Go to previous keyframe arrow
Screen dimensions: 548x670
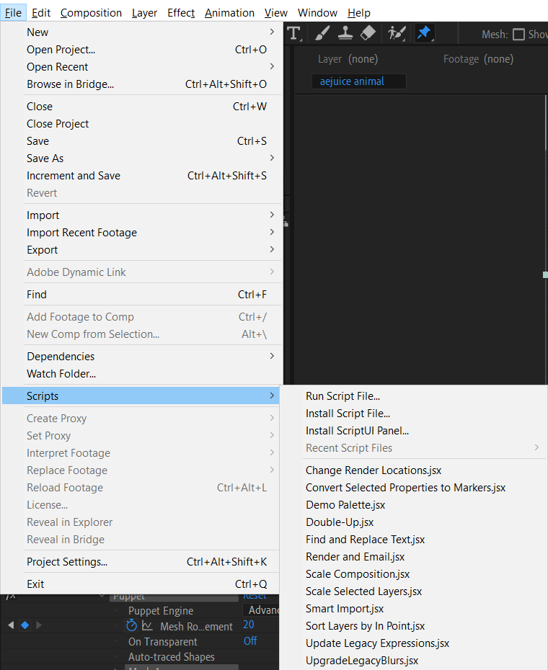pos(11,625)
